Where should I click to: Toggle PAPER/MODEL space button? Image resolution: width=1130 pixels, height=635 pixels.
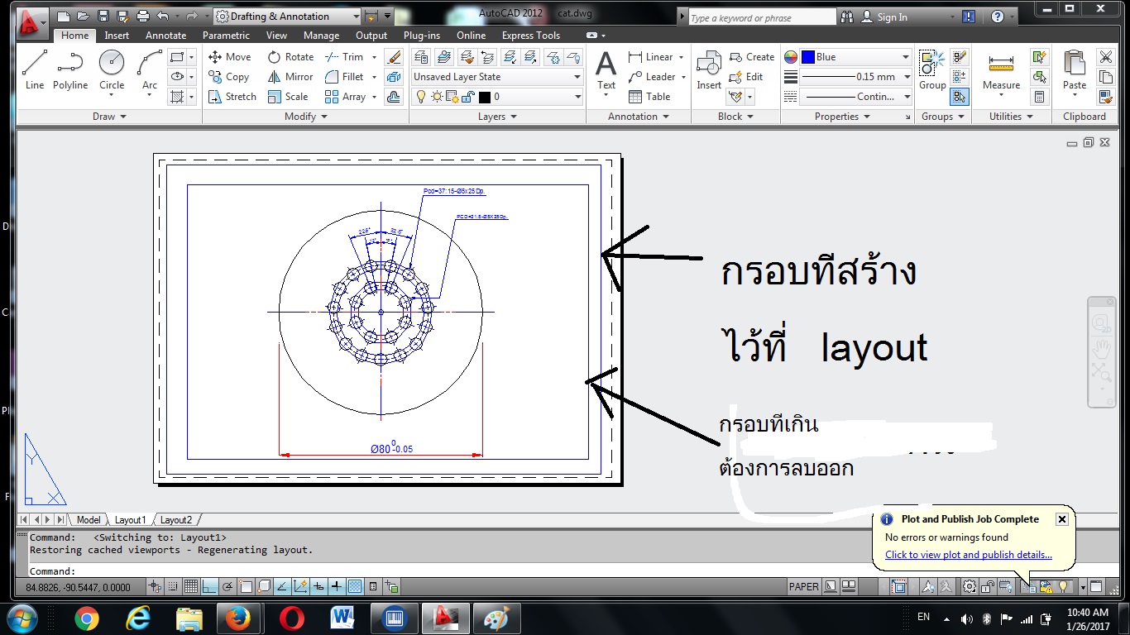pyautogui.click(x=803, y=587)
